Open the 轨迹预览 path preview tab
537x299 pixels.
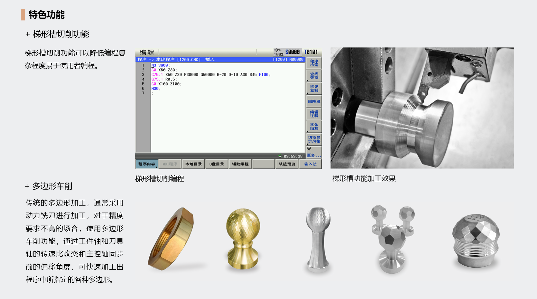(287, 164)
